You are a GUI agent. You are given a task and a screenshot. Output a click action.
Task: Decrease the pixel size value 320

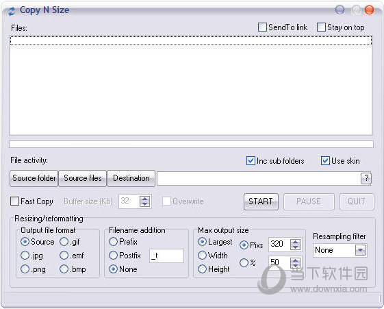tap(295, 247)
